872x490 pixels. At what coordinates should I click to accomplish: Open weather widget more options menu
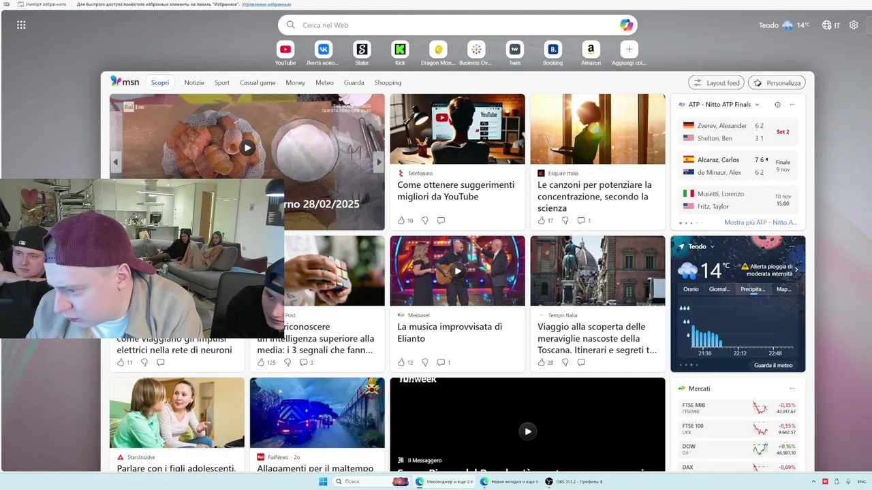point(792,246)
